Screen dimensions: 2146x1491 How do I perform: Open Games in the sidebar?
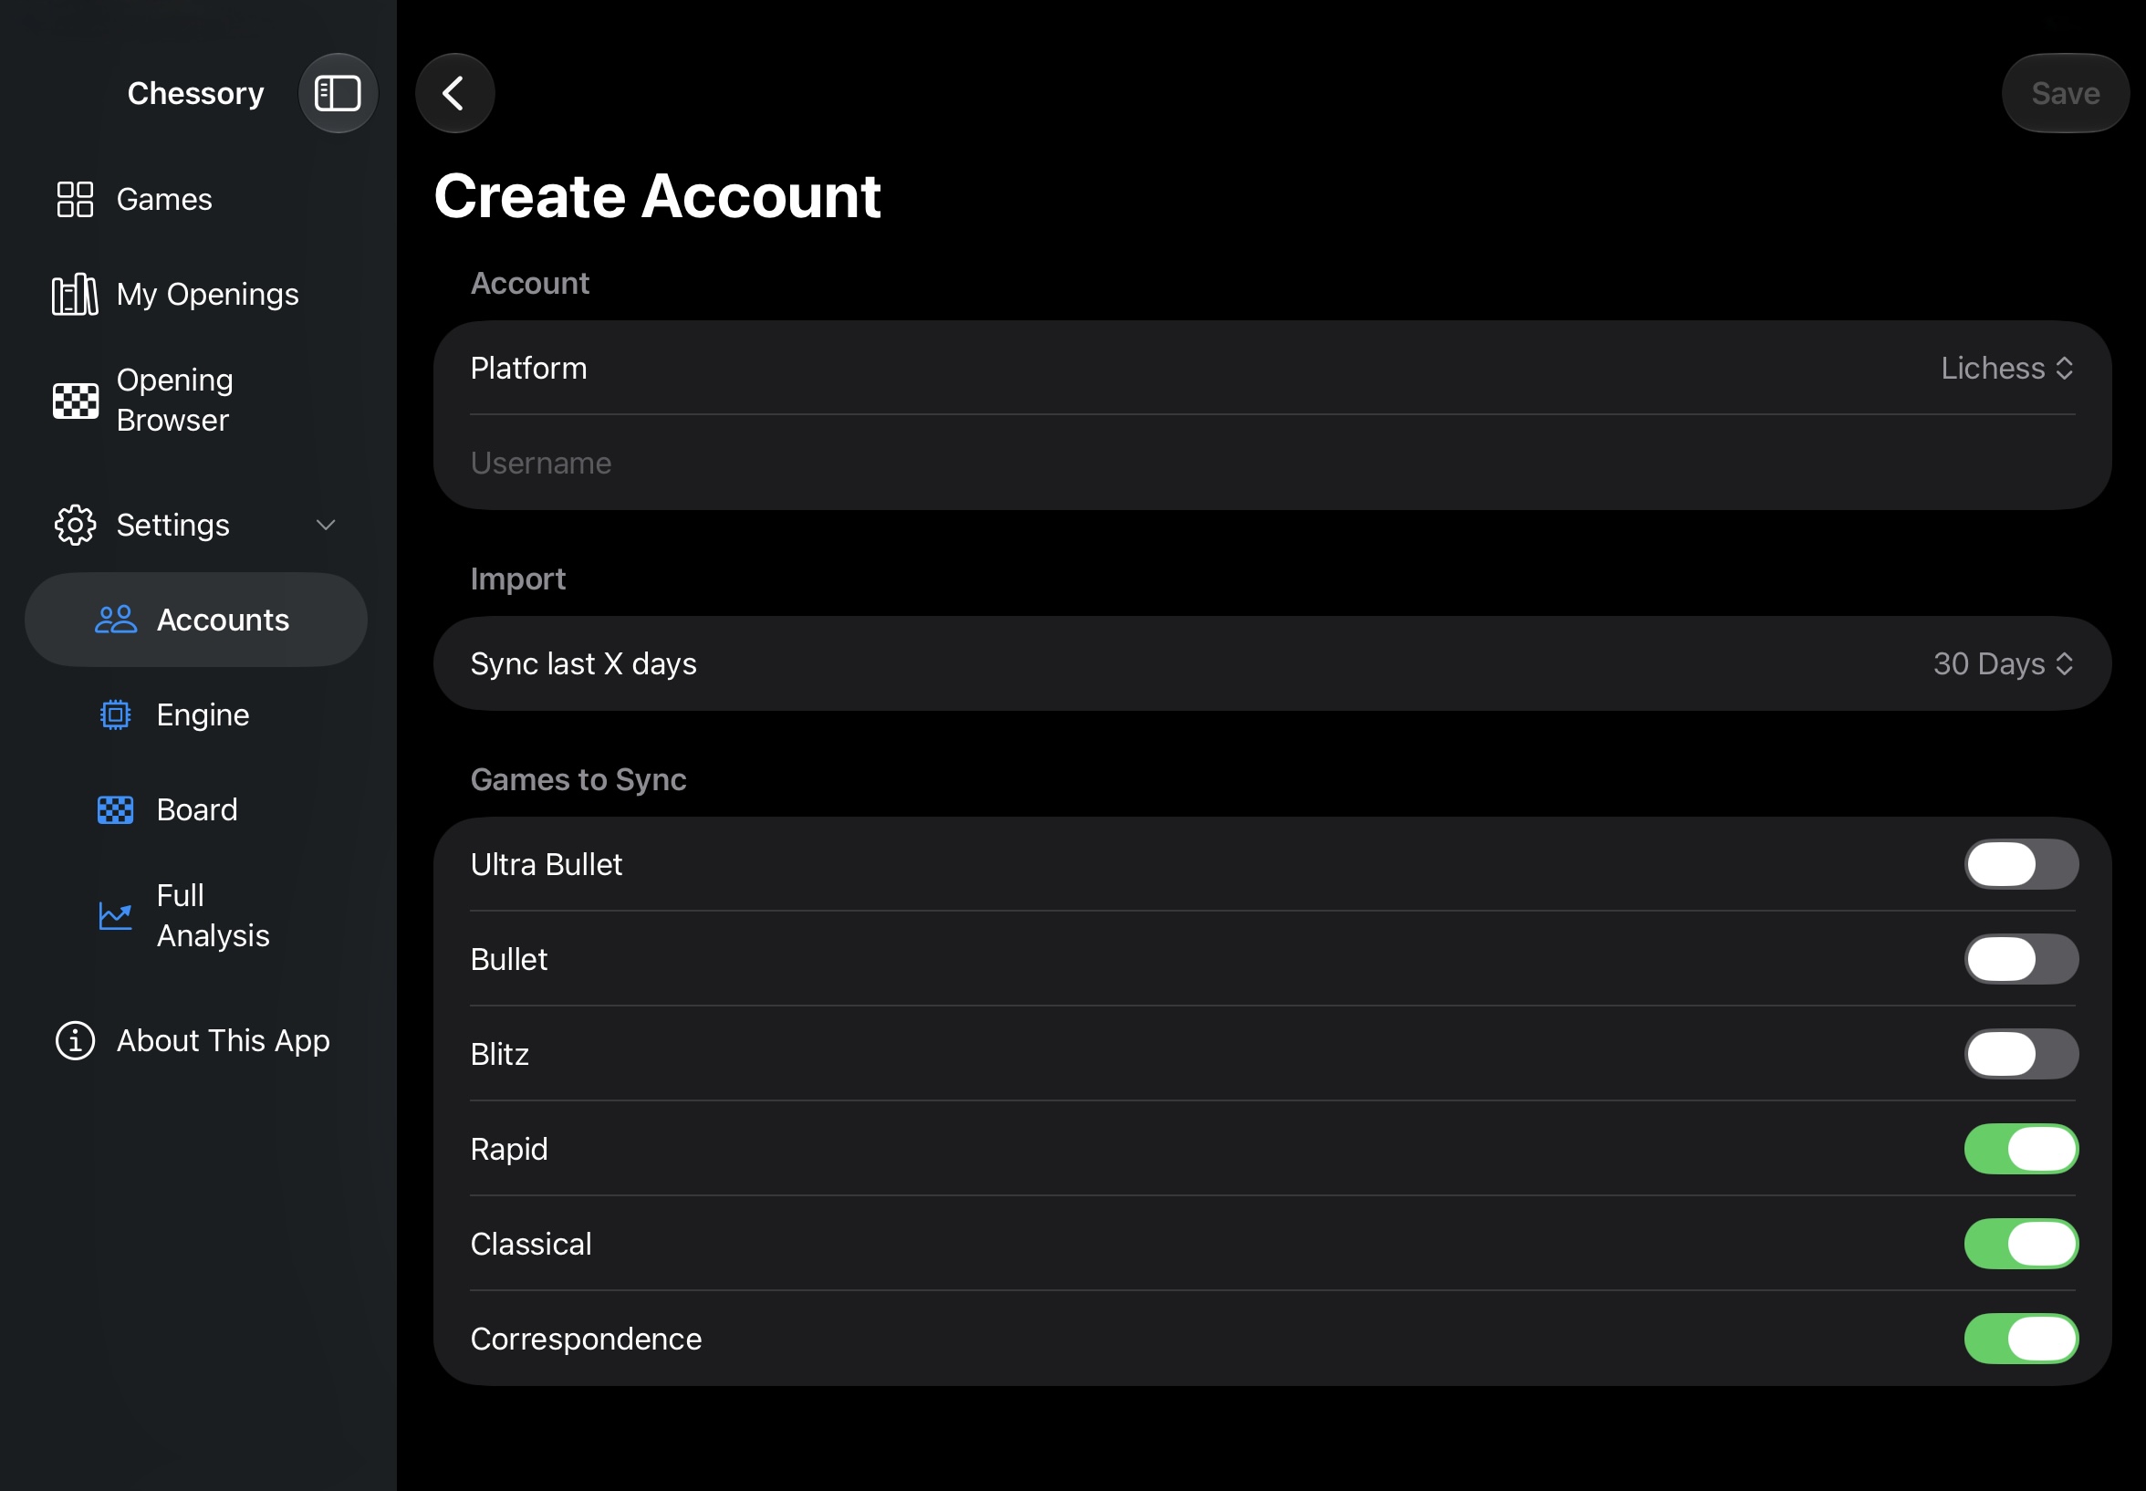tap(196, 199)
